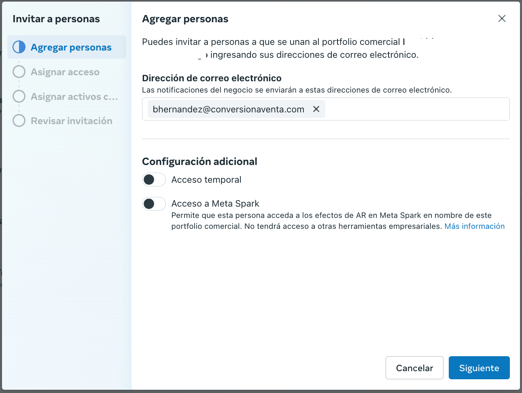Click the Invitar a personas heading
The image size is (522, 393).
pyautogui.click(x=56, y=19)
